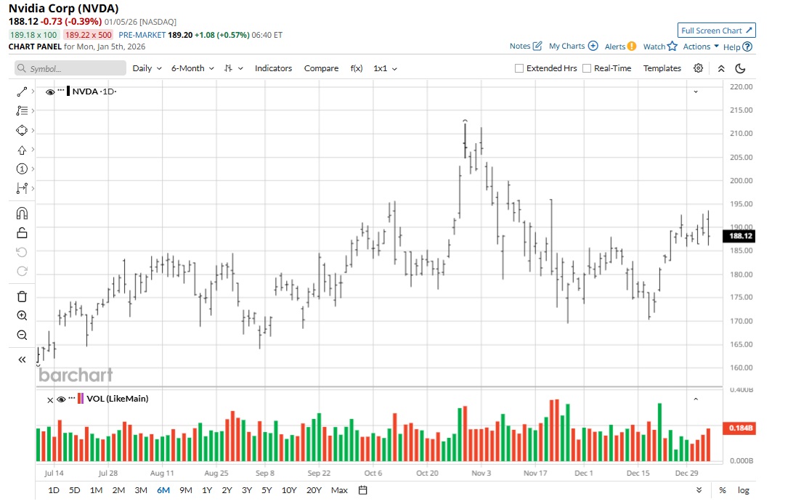Viewport: 793px width, 504px height.
Task: Click the 188.12 current price label
Action: click(x=739, y=235)
